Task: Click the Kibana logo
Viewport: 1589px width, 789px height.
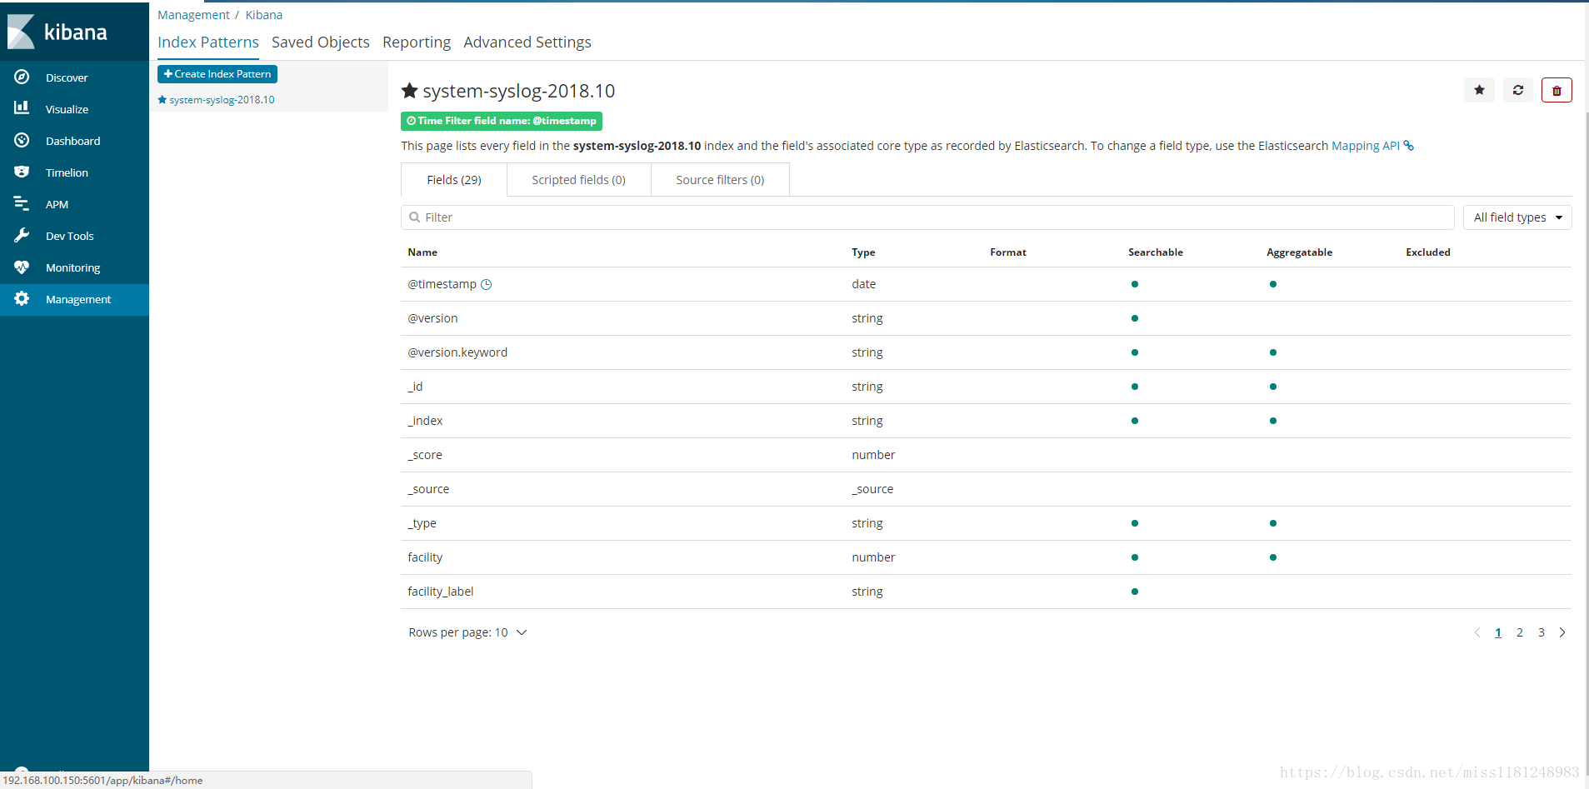Action: click(x=58, y=32)
